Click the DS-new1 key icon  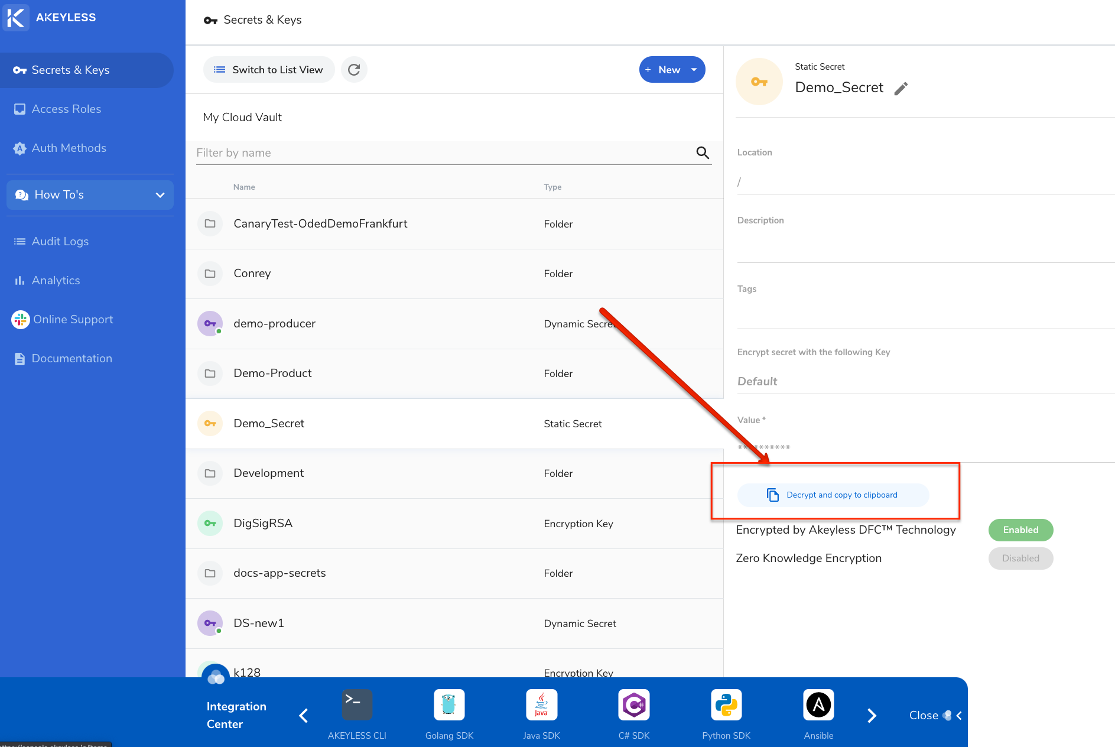point(210,623)
